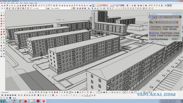Click the New file icon in bottom toolbar
The width and height of the screenshot is (183, 103).
(x=28, y=92)
